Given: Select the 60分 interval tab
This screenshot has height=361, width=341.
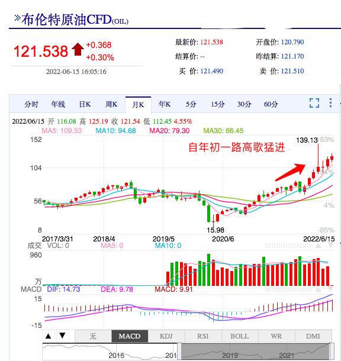Looking at the screenshot, I should pyautogui.click(x=271, y=104).
